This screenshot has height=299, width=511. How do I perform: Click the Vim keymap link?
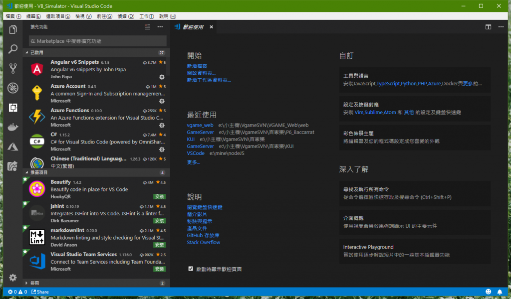pos(359,112)
